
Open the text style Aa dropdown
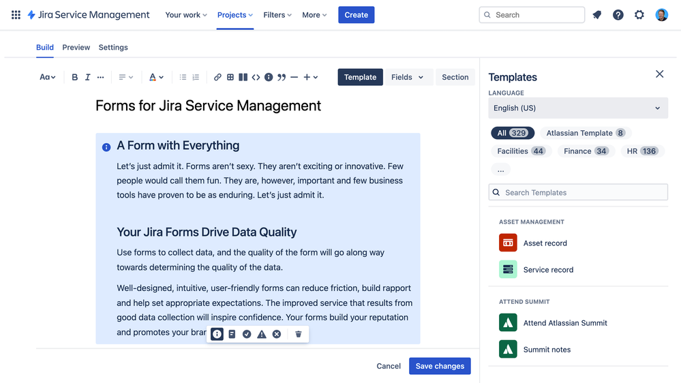[x=48, y=77]
